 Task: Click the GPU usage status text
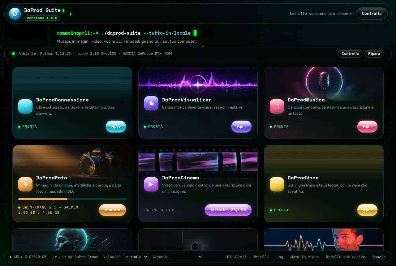56,257
